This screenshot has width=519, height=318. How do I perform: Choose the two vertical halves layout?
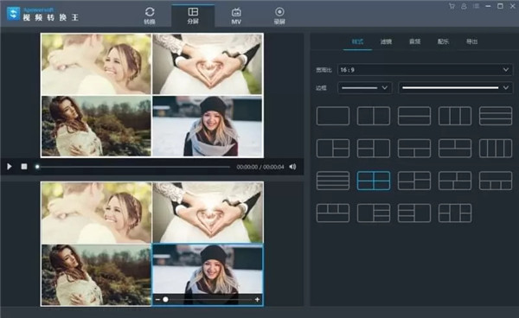374,116
